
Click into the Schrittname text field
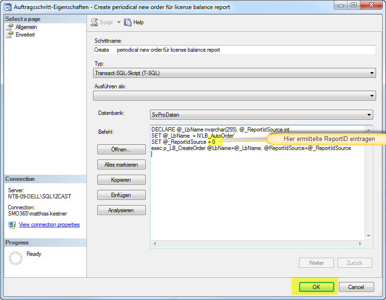point(235,50)
